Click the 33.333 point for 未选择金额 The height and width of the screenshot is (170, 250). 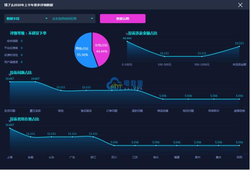[x=239, y=47]
